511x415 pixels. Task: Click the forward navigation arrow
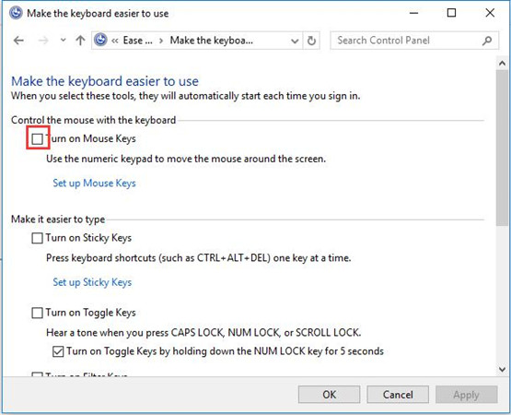pos(43,41)
